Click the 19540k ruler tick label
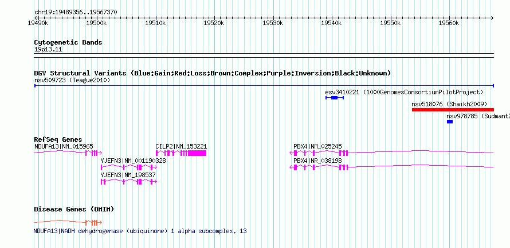510x248 pixels. point(331,23)
